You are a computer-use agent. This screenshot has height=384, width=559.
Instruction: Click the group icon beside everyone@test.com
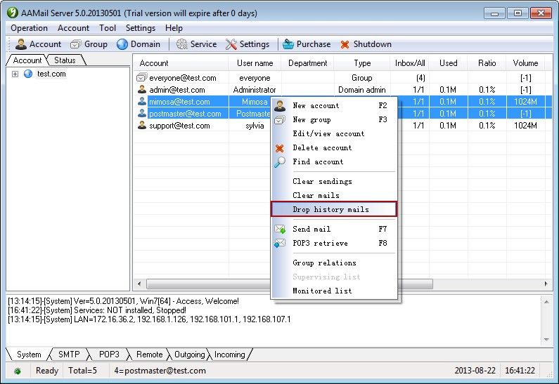(x=141, y=77)
